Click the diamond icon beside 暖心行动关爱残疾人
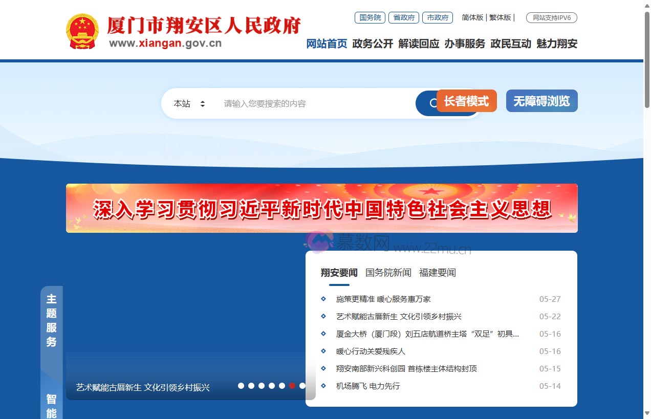This screenshot has height=419, width=651. click(x=323, y=351)
